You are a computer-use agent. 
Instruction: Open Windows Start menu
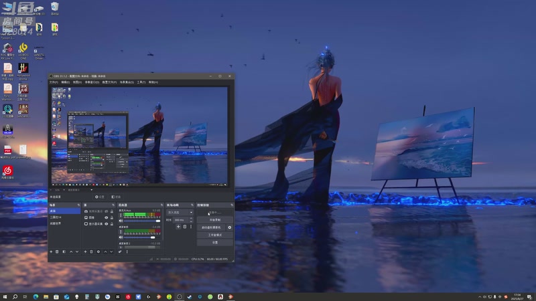[x=5, y=297]
